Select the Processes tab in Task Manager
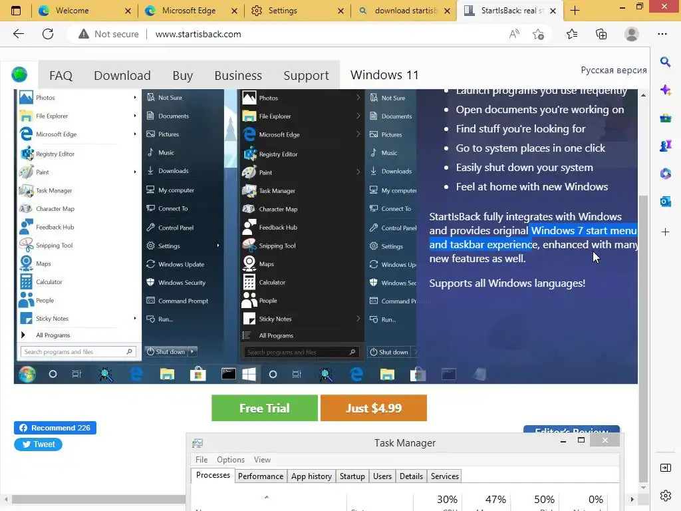 [213, 475]
